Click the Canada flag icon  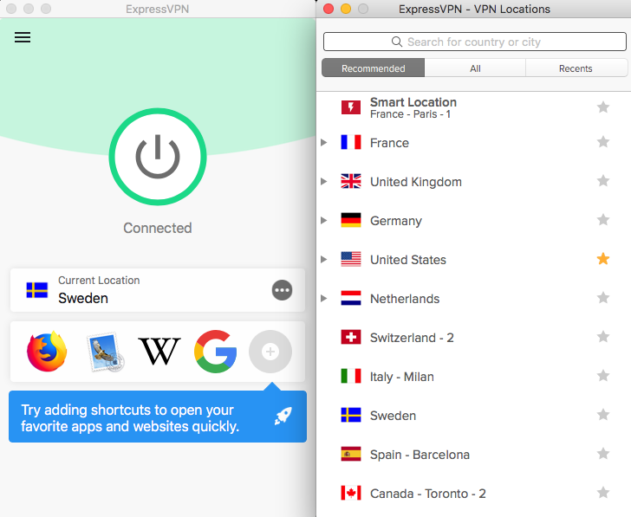(x=351, y=494)
